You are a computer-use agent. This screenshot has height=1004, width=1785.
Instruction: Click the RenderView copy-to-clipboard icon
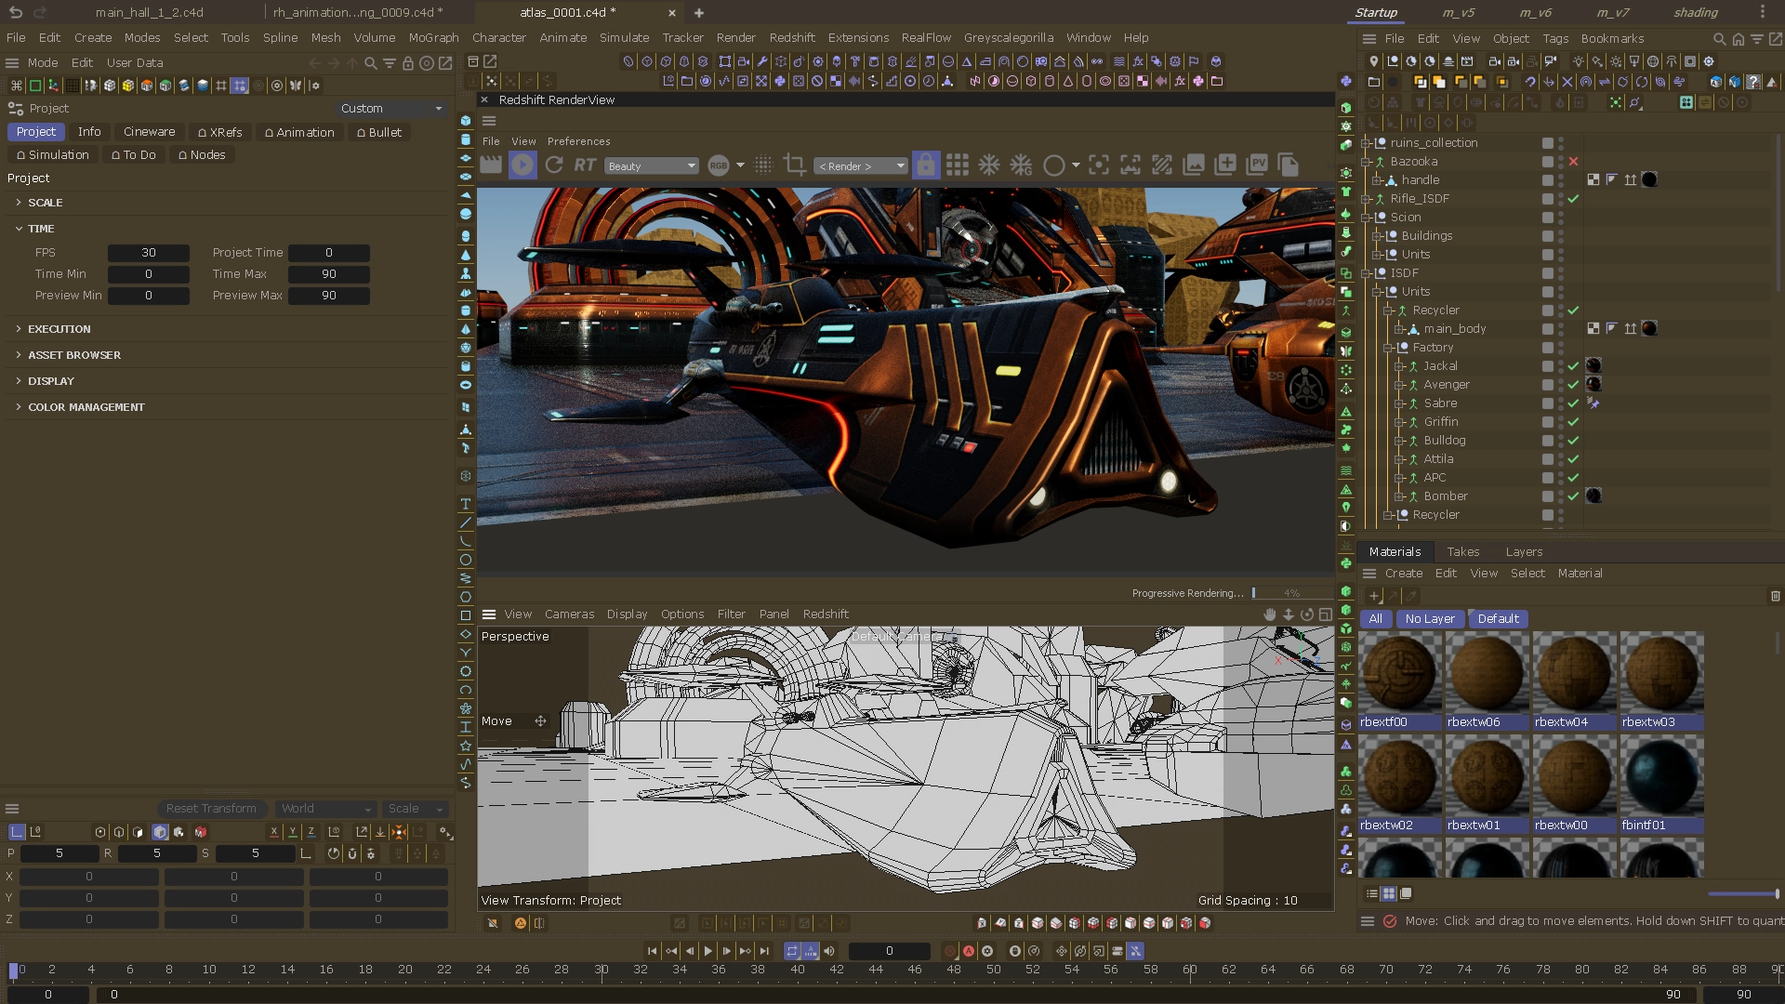click(x=1288, y=165)
